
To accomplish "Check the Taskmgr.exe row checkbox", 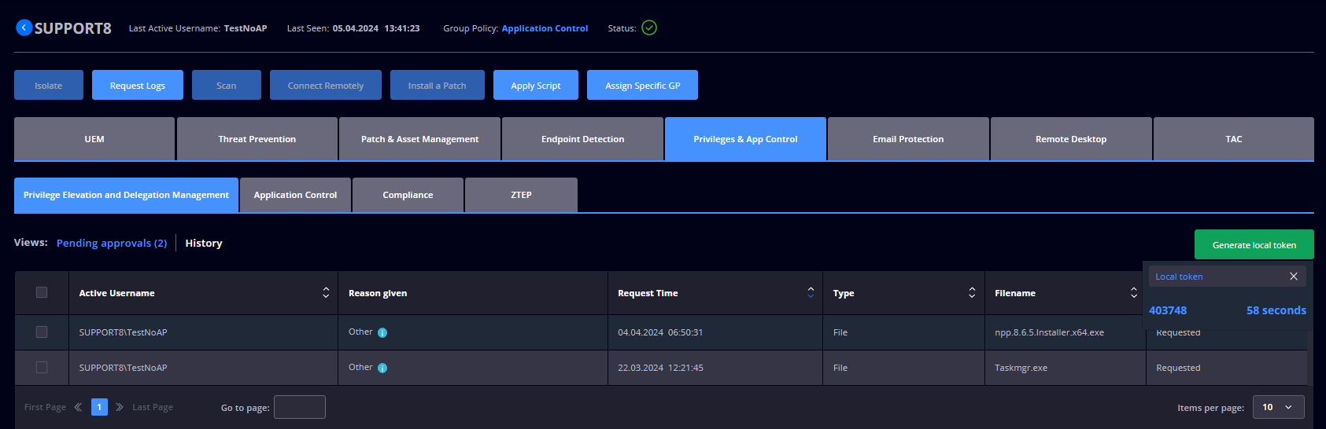I will coord(42,367).
